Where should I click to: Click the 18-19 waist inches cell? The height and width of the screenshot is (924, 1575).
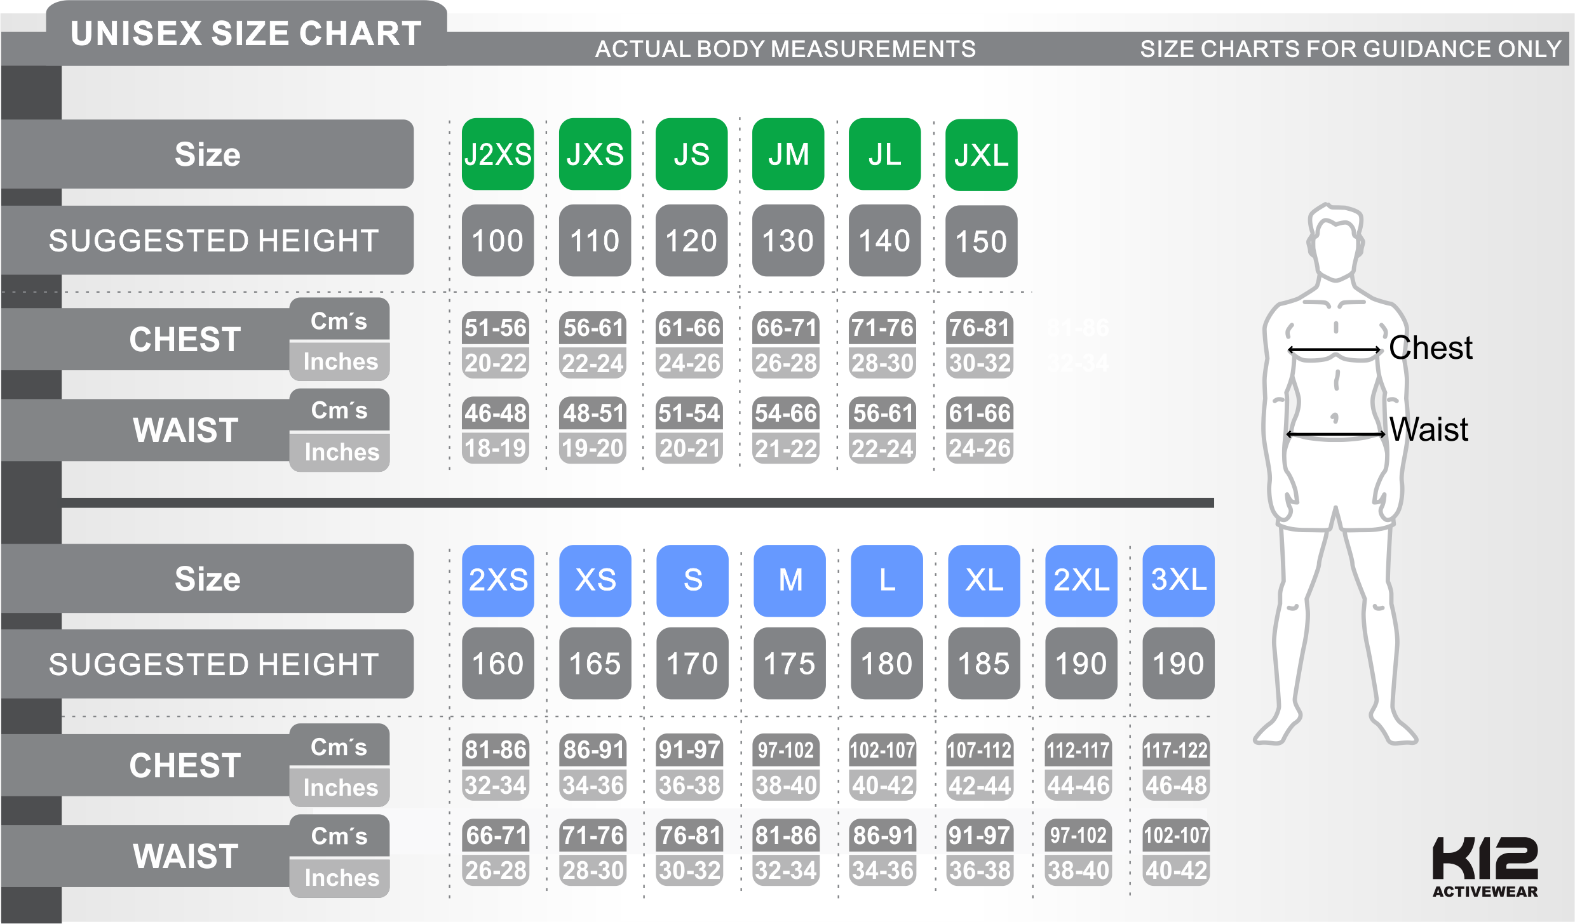496,448
